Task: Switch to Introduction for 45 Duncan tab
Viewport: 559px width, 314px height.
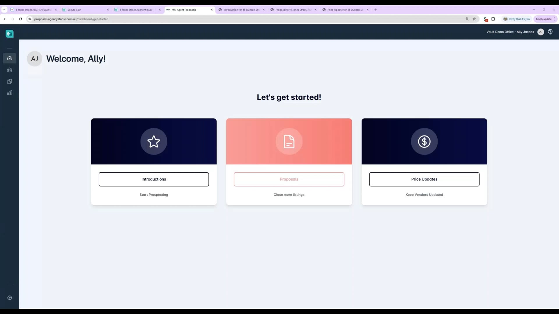Action: coord(241,10)
